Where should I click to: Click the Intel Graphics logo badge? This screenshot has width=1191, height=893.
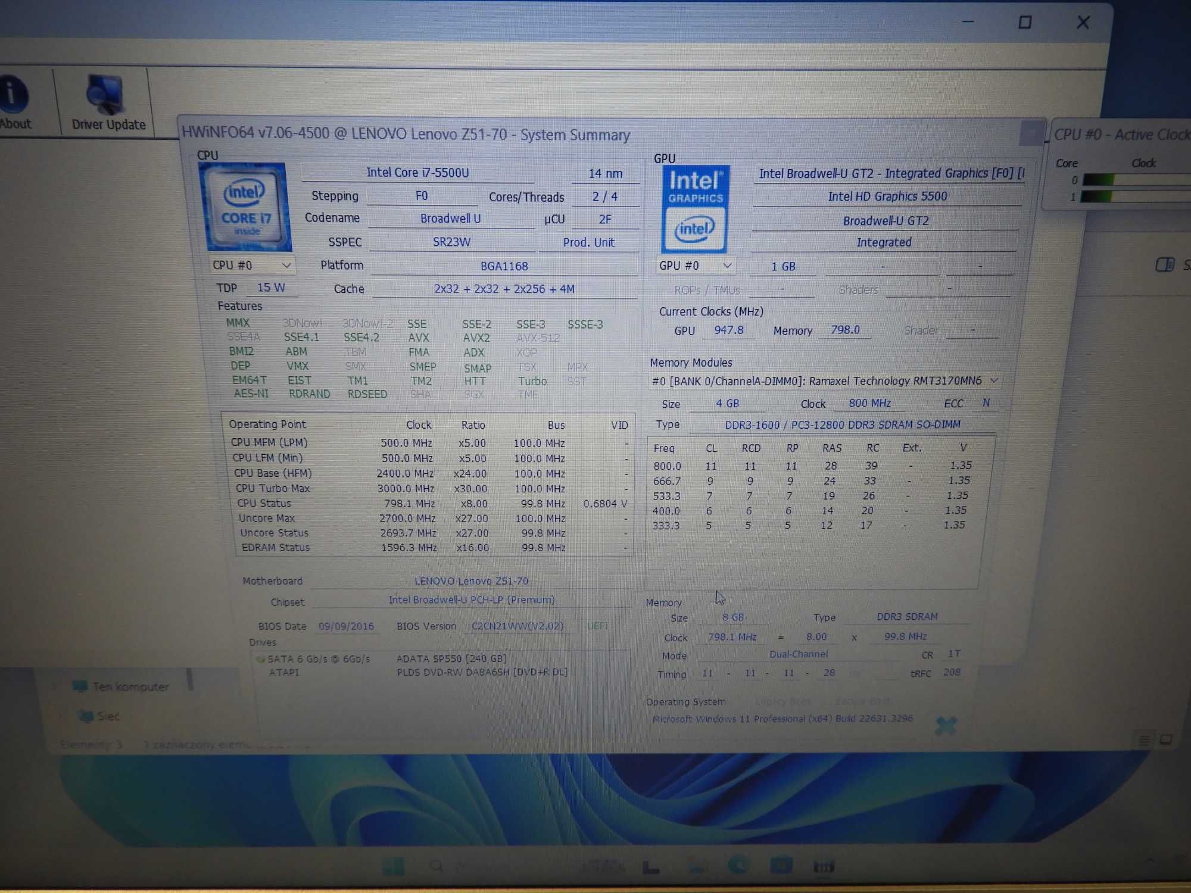tap(695, 209)
